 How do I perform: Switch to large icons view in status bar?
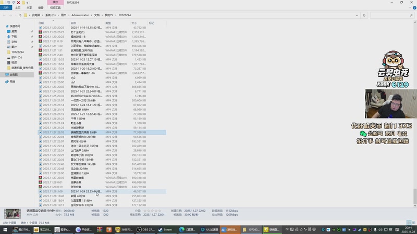coord(413,223)
